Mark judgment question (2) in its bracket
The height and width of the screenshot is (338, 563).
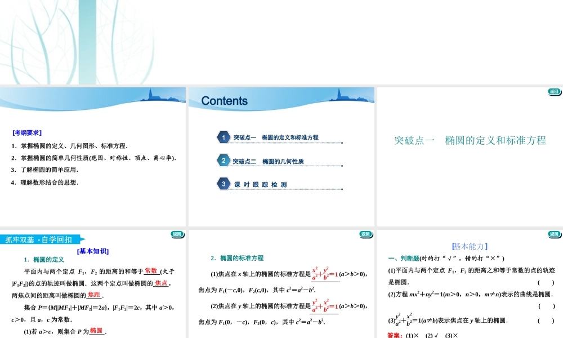546,306
